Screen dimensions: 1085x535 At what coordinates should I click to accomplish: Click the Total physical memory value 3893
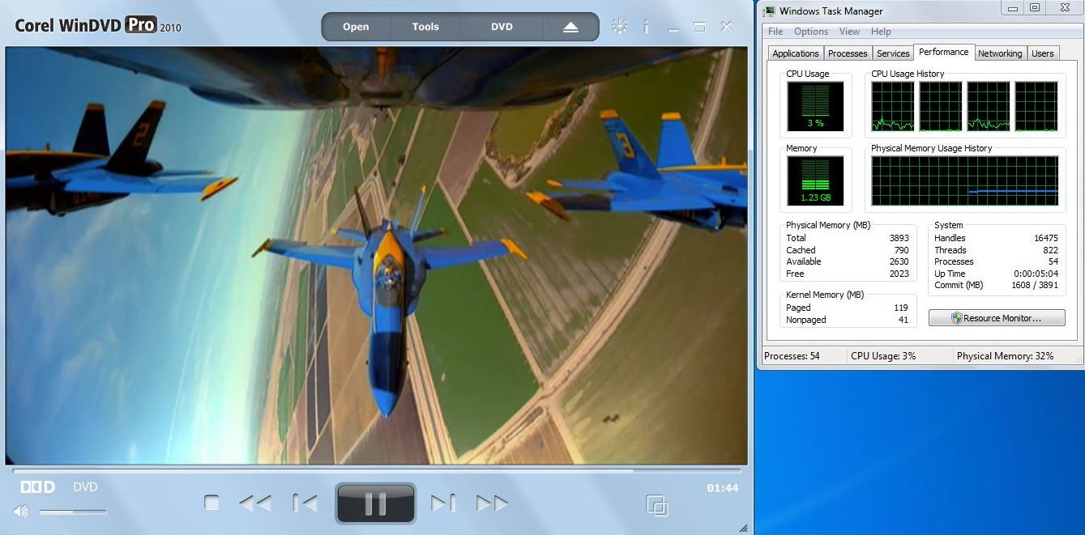[899, 238]
